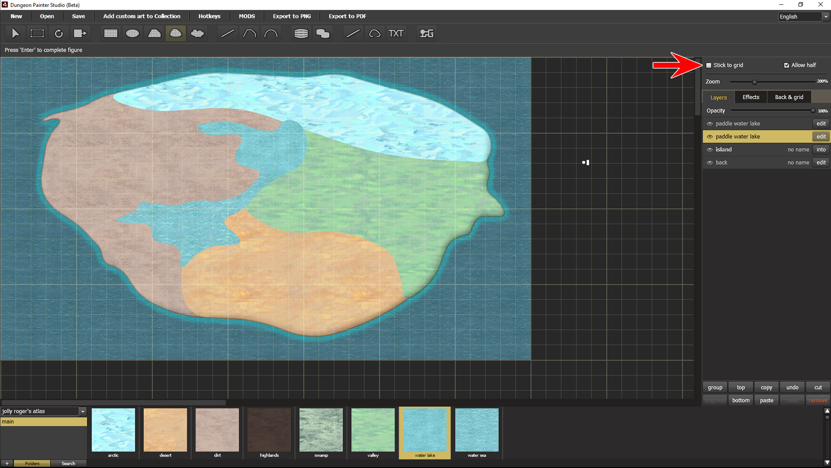Click the into button on island layer
The height and width of the screenshot is (468, 831).
point(821,149)
